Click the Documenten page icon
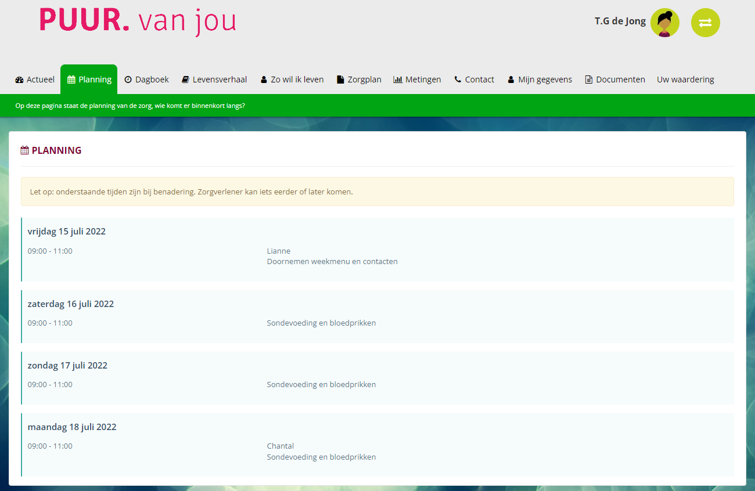The image size is (755, 491). (x=589, y=80)
